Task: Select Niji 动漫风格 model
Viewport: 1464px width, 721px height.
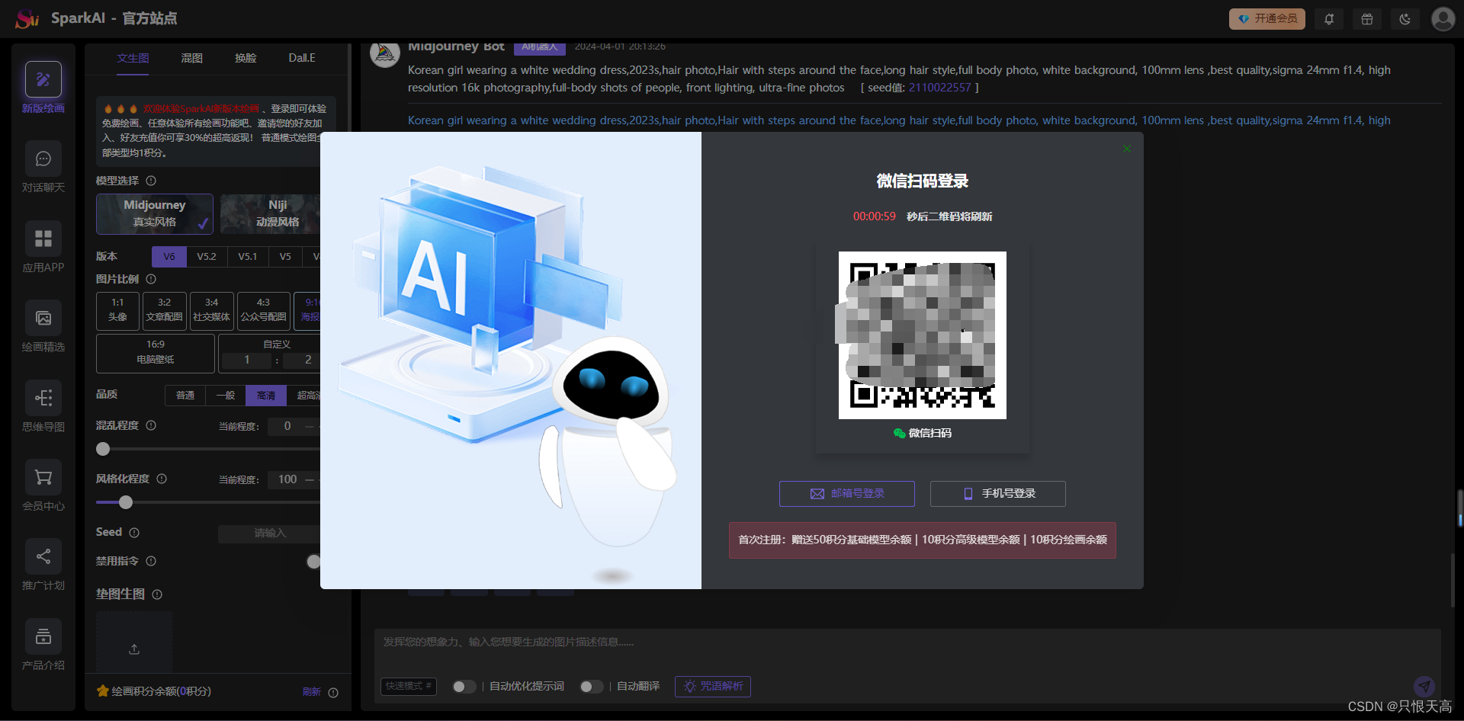Action: coord(271,213)
